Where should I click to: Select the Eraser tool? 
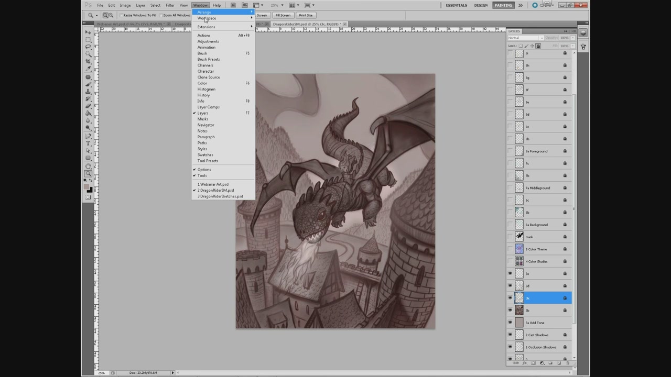(x=88, y=106)
